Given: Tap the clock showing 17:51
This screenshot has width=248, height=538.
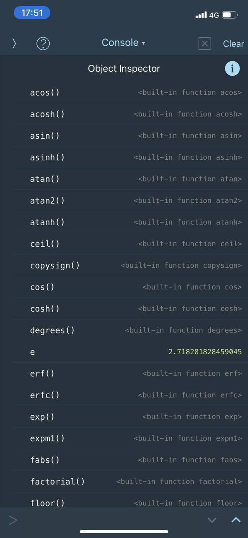Looking at the screenshot, I should click(32, 12).
